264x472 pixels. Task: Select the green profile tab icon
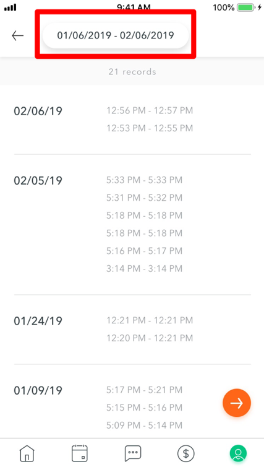(239, 453)
